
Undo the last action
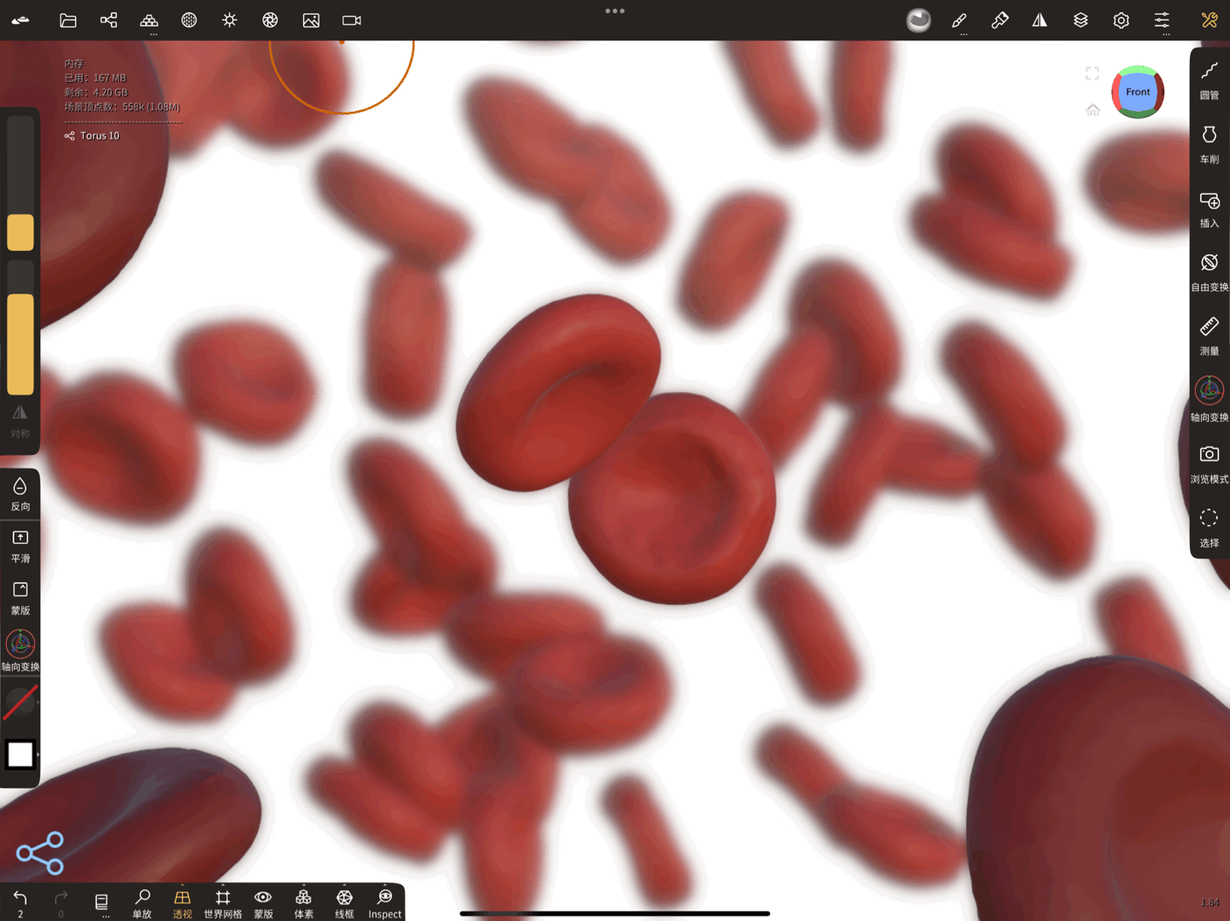(x=20, y=902)
